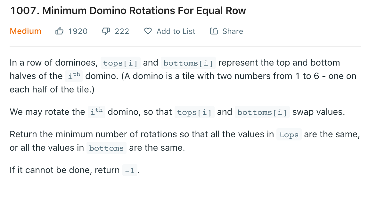
Task: Click the first bottoms[i] code snippet
Action: click(188, 63)
